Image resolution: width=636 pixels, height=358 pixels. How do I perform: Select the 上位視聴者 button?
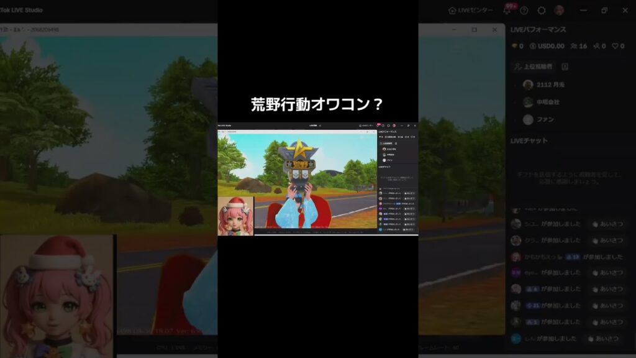click(x=534, y=66)
